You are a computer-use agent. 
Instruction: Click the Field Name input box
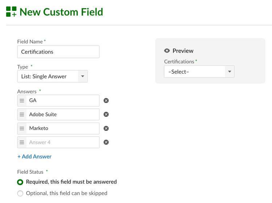[58, 52]
